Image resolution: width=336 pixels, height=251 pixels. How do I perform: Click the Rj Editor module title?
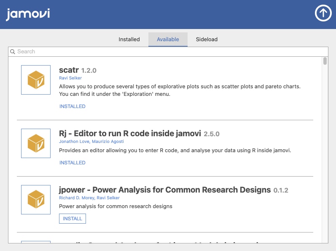pyautogui.click(x=130, y=134)
